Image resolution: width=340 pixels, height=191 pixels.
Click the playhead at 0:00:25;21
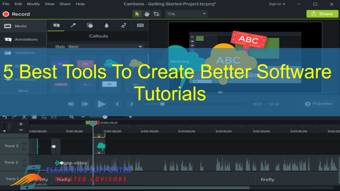tap(93, 124)
